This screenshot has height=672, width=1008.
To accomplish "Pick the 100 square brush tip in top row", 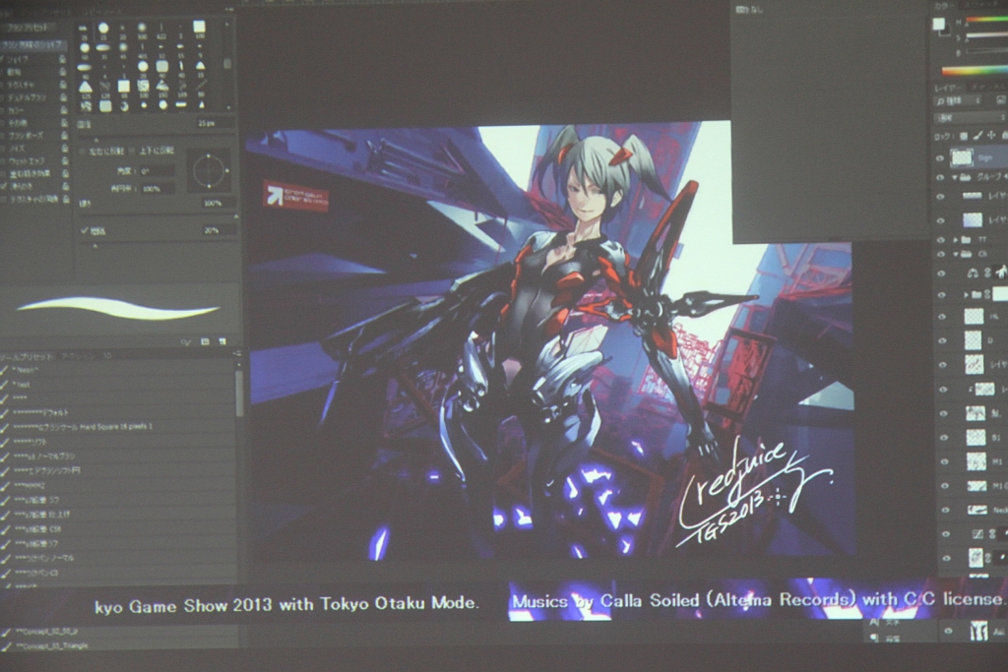I will pos(200,29).
